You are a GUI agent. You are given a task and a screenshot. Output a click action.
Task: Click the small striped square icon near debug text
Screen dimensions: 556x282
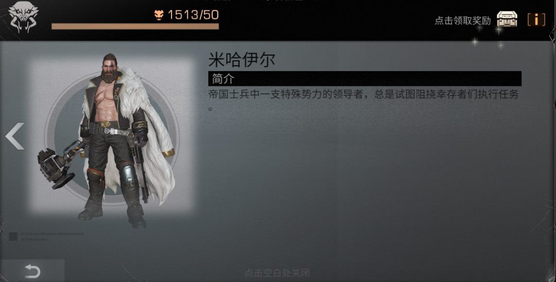point(13,236)
